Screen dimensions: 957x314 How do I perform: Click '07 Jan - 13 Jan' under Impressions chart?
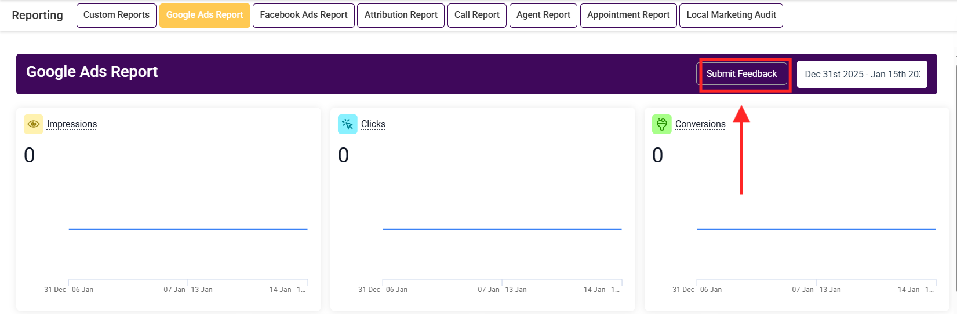point(188,290)
